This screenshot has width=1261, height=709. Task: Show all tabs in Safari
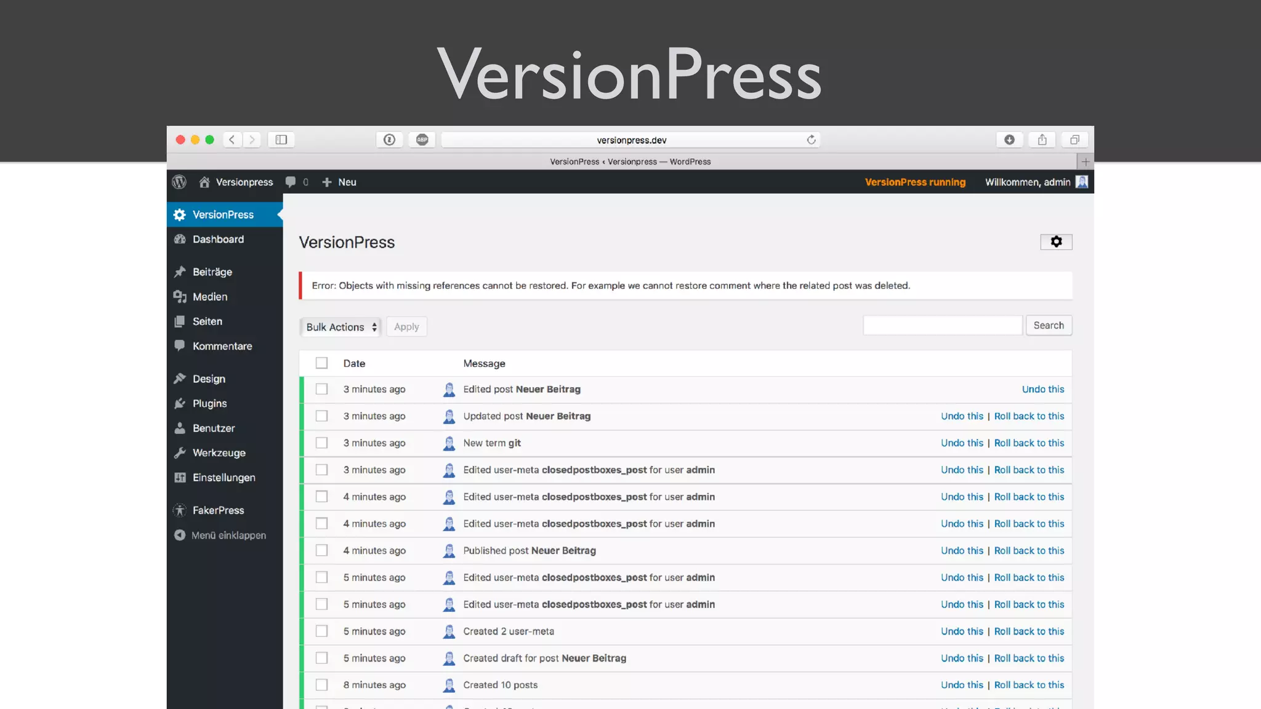(1074, 140)
